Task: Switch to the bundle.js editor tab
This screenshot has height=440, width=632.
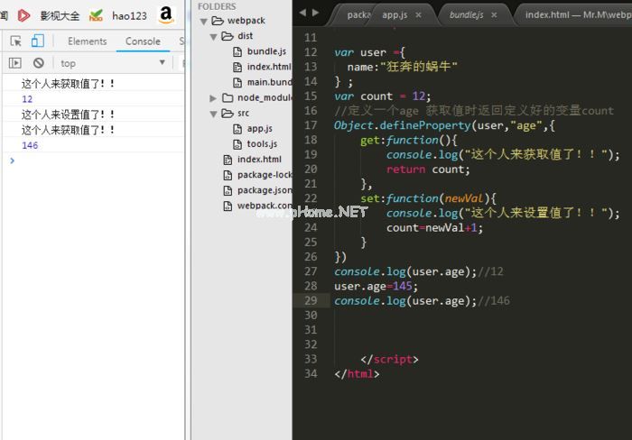Action: tap(467, 15)
